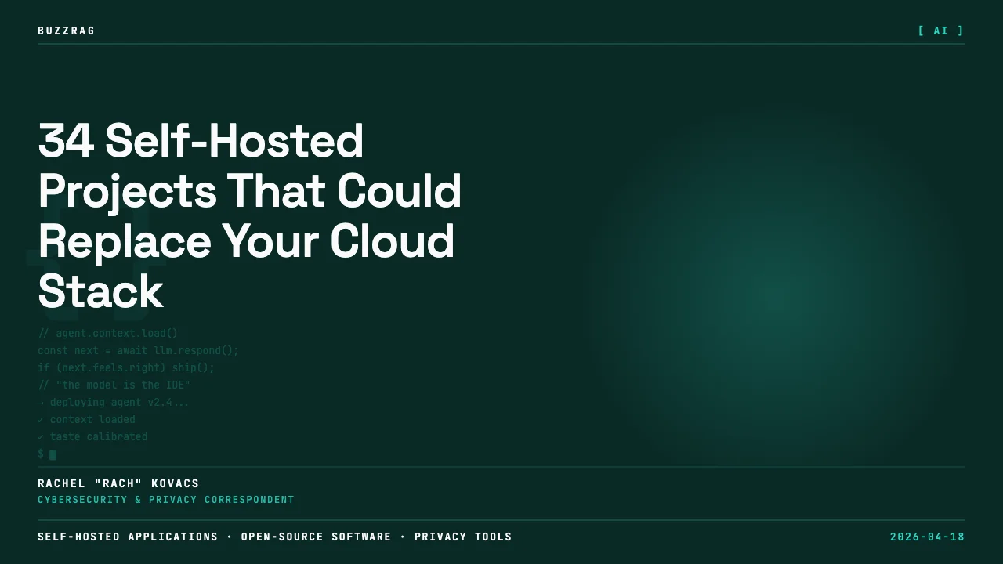
Task: Open the [ AI ] category tag
Action: (x=941, y=31)
